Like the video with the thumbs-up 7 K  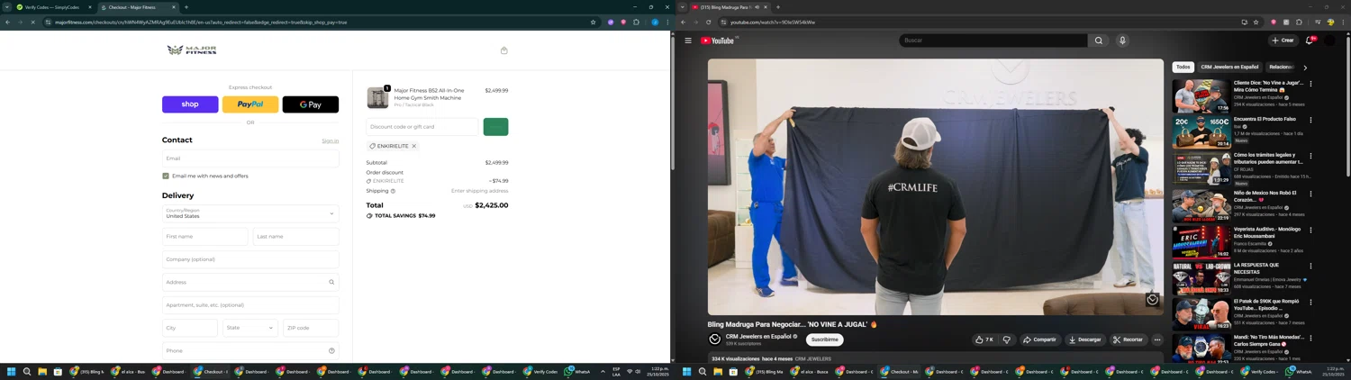coord(984,339)
